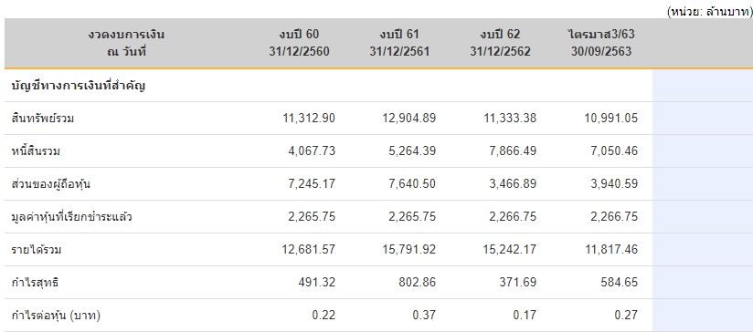Viewport: 753px width, 332px height.
Task: Click the ไตรมาส3/63 column header
Action: pyautogui.click(x=600, y=43)
